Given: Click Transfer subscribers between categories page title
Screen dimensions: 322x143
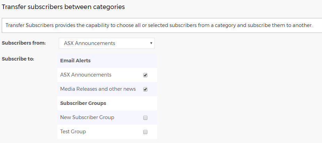Looking at the screenshot, I should (x=63, y=7).
